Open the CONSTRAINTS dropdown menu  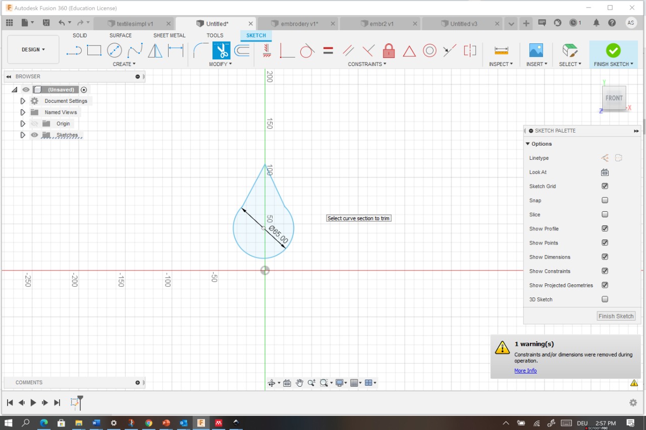point(367,64)
